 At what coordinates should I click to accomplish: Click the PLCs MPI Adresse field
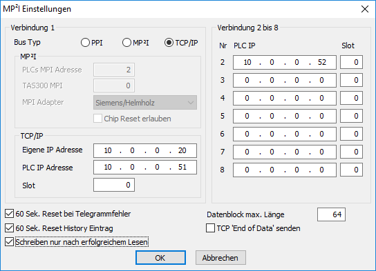point(114,70)
